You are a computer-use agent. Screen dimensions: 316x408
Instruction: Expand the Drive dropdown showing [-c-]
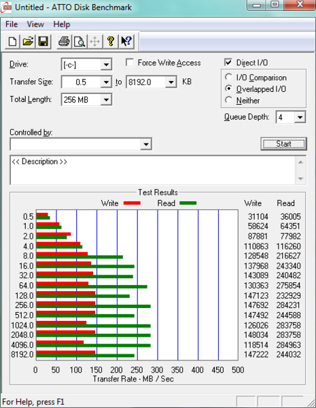tap(106, 65)
